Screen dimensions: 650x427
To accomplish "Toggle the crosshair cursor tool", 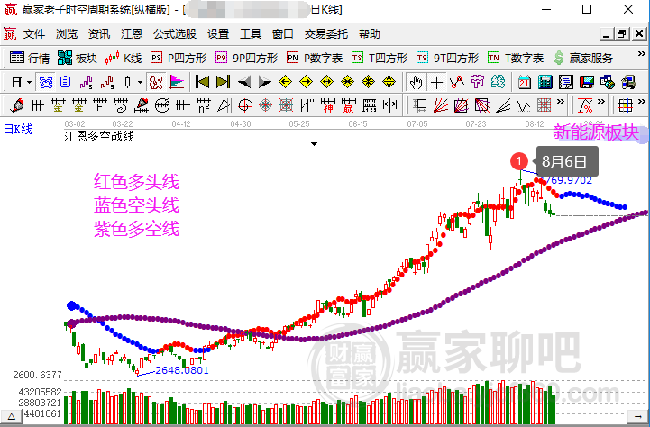I will pyautogui.click(x=436, y=82).
